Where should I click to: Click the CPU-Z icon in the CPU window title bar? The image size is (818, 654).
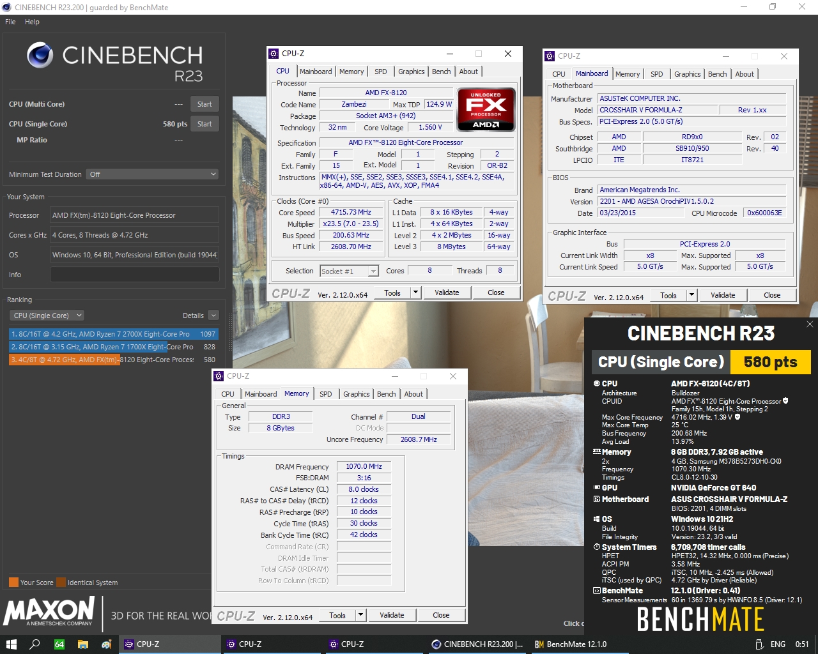point(274,54)
